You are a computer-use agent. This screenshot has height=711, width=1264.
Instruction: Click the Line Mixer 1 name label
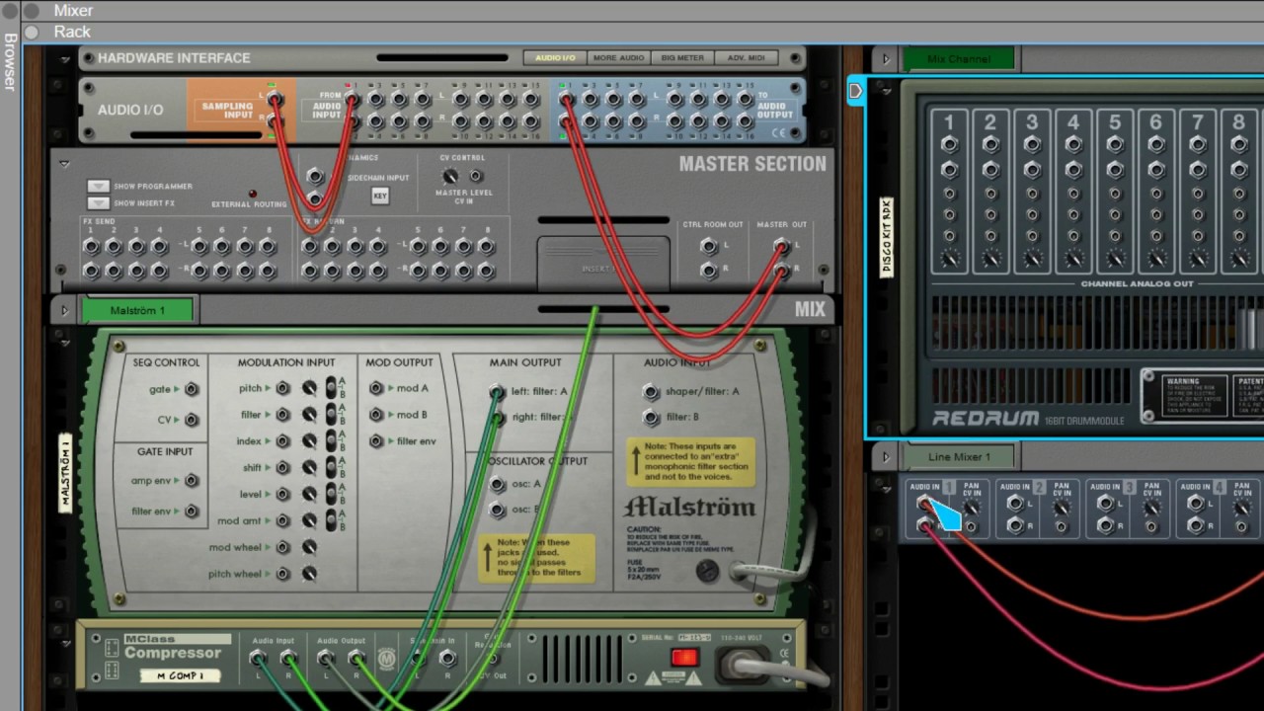point(959,457)
